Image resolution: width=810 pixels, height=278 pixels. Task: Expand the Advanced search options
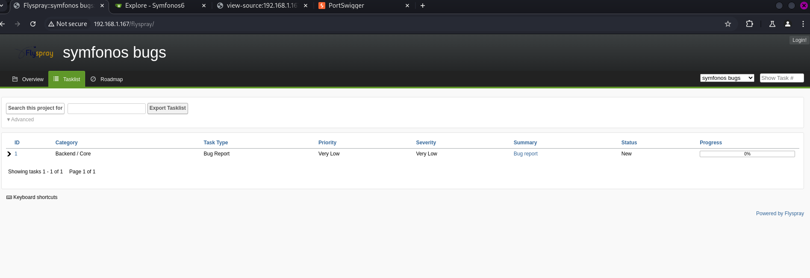21,120
